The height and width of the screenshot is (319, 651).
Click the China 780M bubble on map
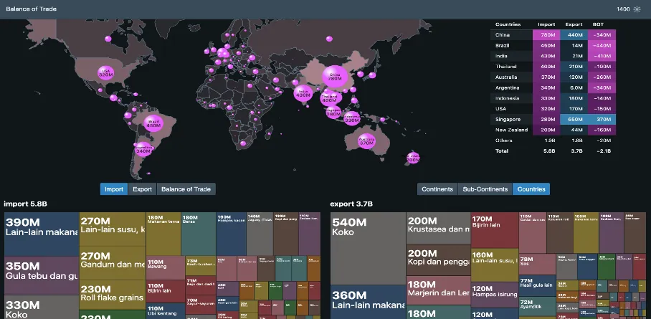(335, 77)
